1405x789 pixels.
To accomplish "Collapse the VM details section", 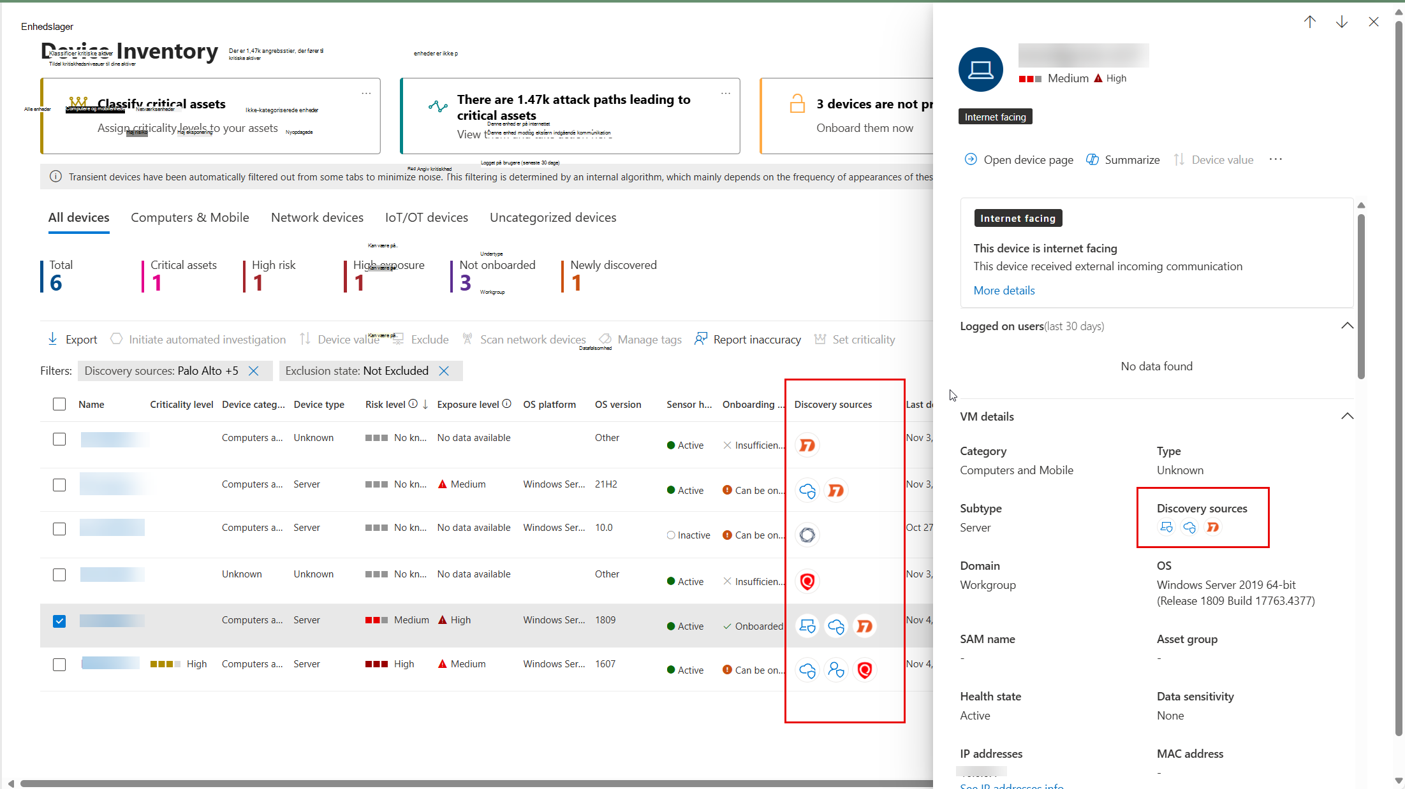I will click(1347, 416).
